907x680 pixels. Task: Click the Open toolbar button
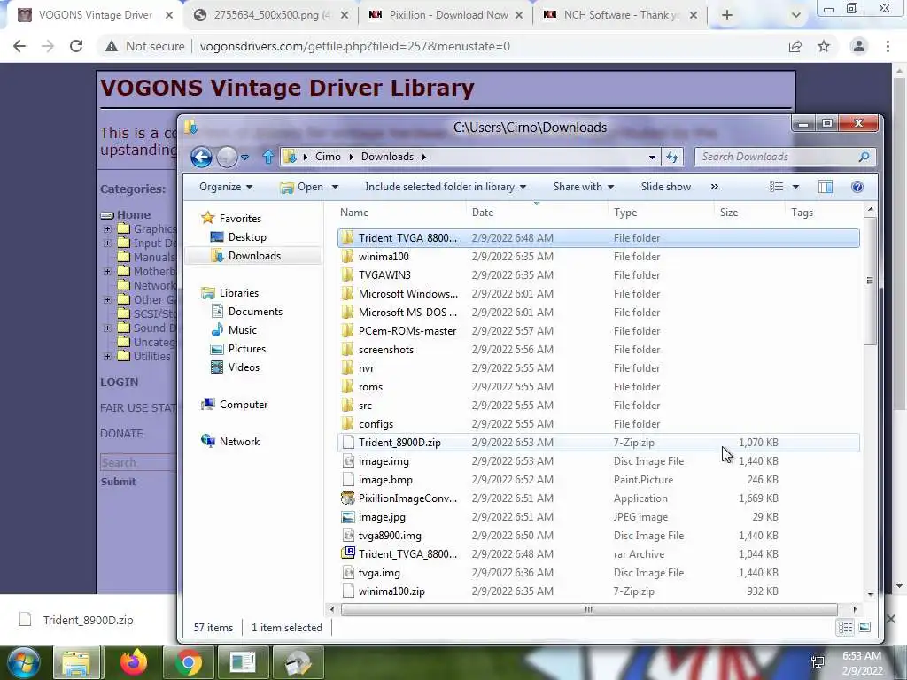point(302,187)
